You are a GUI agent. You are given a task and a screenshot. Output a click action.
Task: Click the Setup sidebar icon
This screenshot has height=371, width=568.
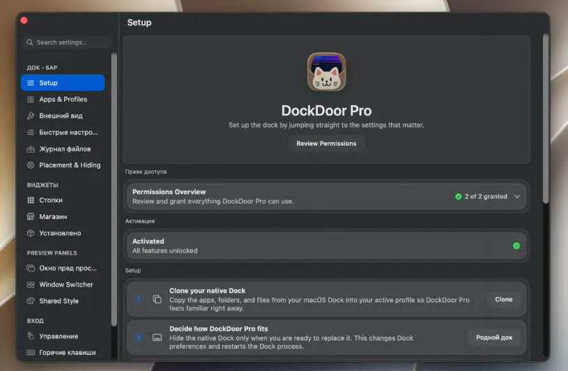31,83
